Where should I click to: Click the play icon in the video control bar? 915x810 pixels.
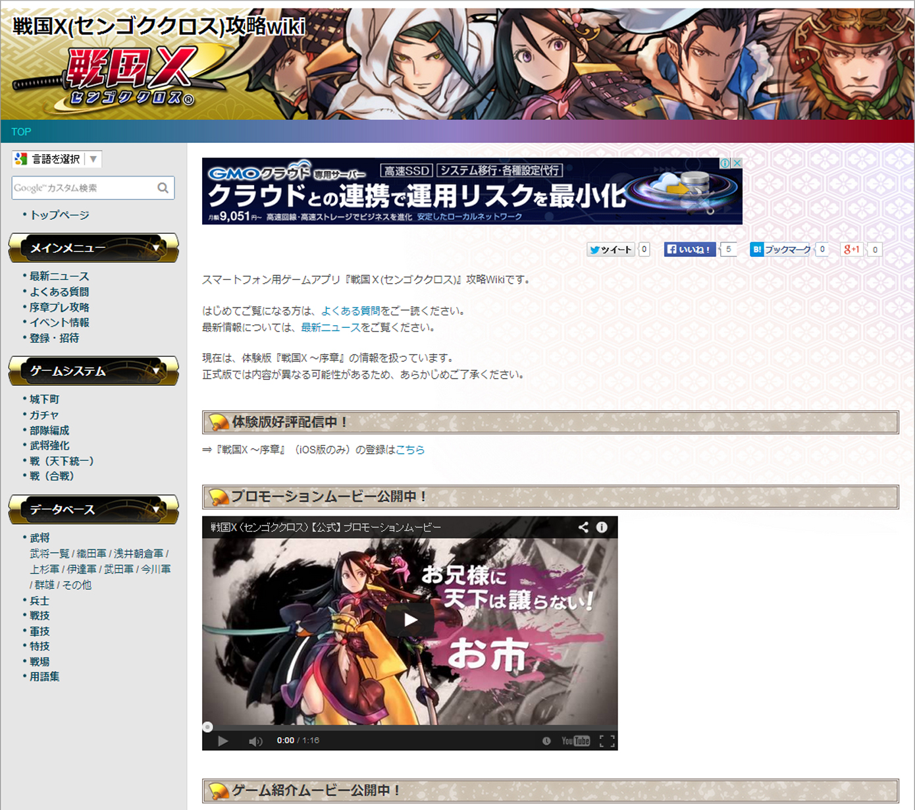point(223,741)
